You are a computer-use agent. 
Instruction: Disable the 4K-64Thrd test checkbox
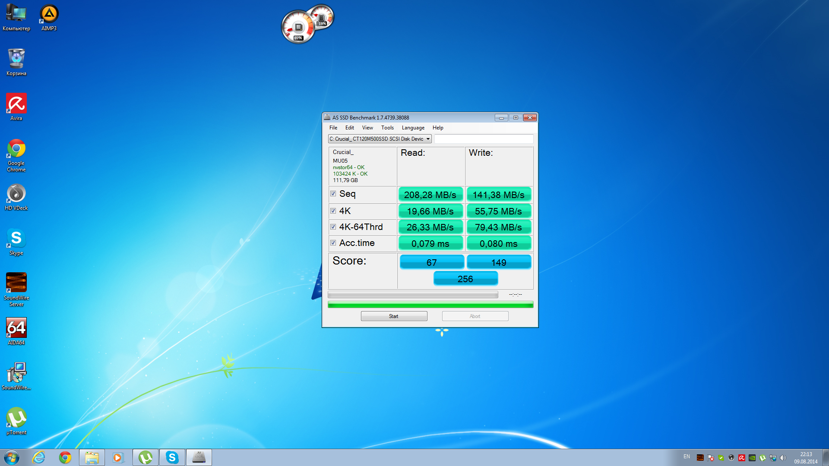click(x=333, y=227)
